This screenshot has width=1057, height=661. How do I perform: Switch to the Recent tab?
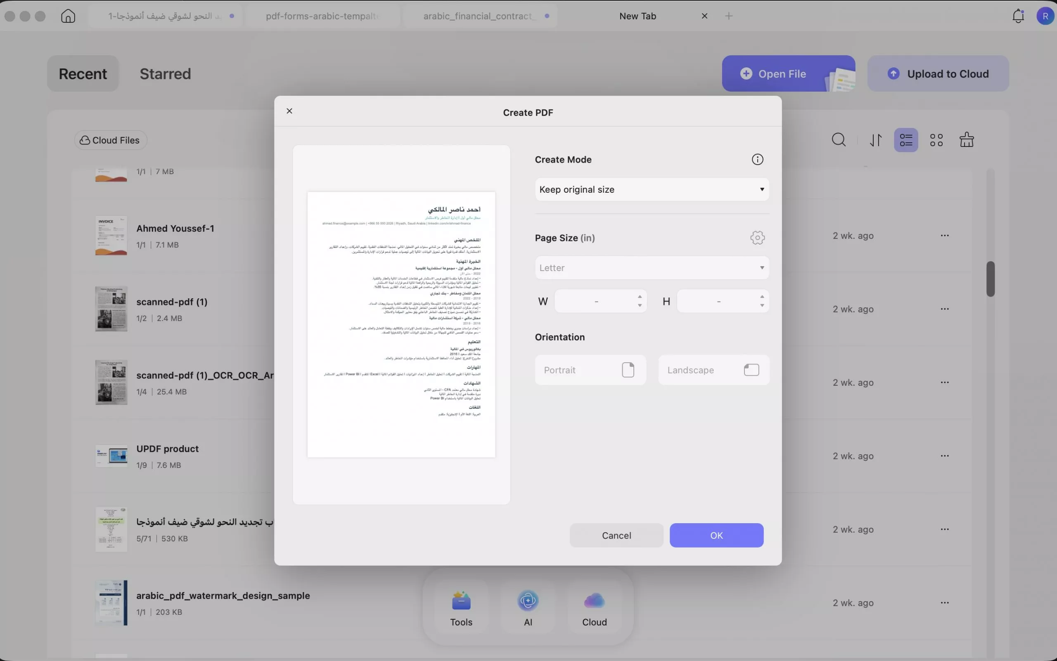83,73
